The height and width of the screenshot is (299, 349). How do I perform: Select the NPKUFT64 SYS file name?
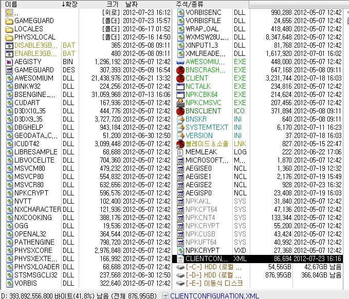[x=201, y=243]
